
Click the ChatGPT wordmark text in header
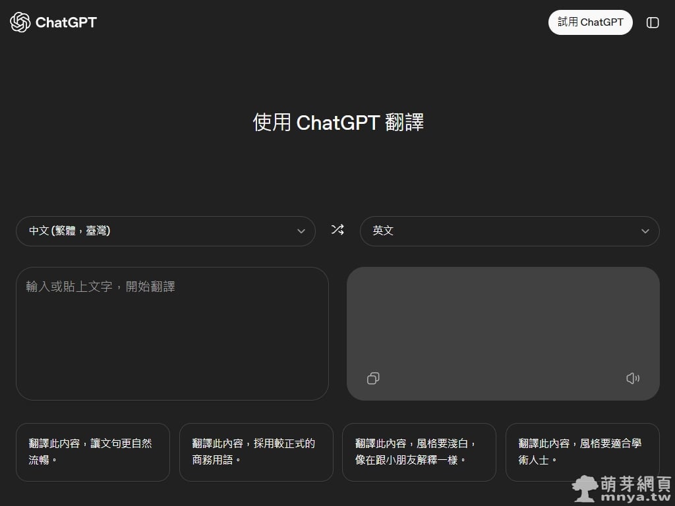66,22
